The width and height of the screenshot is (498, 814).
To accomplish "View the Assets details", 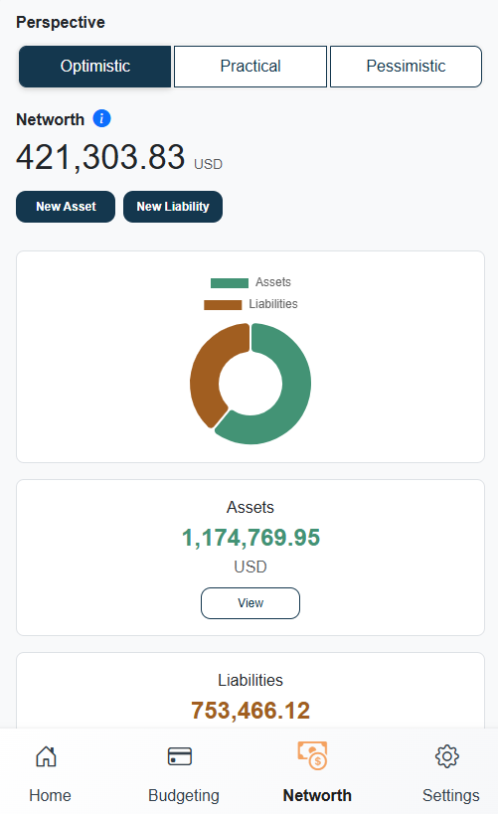I will click(250, 603).
